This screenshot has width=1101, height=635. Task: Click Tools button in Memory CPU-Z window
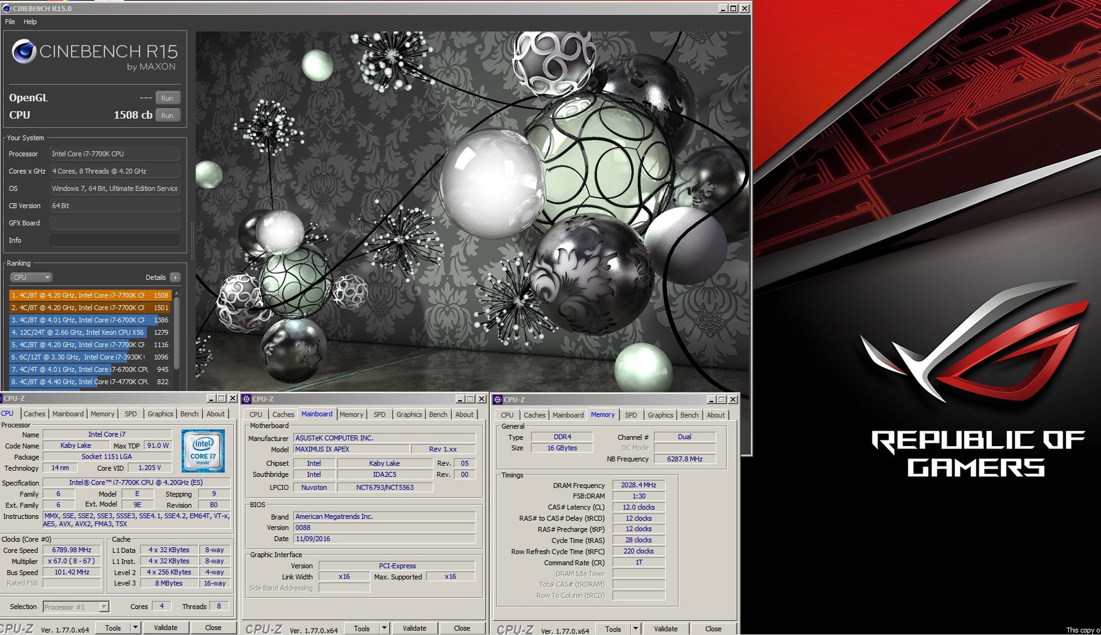point(613,629)
